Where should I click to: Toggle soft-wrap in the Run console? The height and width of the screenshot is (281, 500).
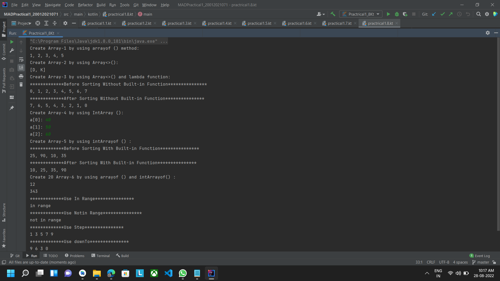[x=21, y=60]
